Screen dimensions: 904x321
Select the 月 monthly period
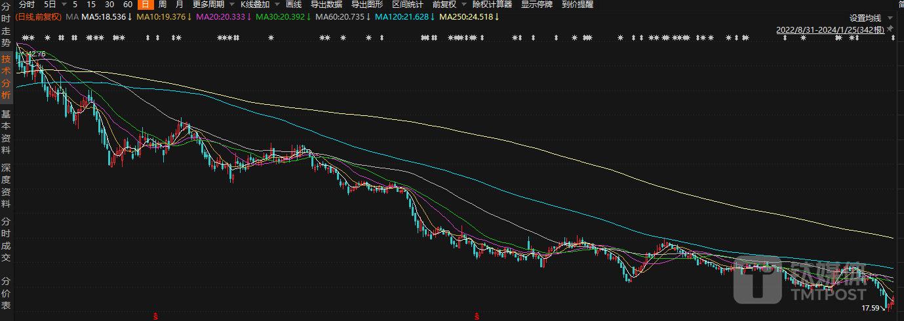179,5
